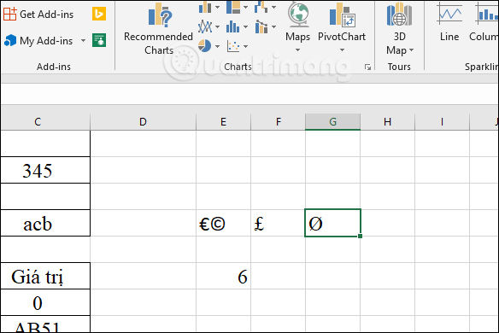Image resolution: width=499 pixels, height=333 pixels.
Task: Open Recommended Charts dialog
Action: click(158, 29)
